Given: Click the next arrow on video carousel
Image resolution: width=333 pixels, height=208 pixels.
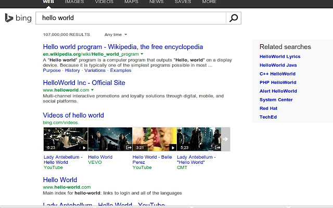Looking at the screenshot, I should (225, 139).
